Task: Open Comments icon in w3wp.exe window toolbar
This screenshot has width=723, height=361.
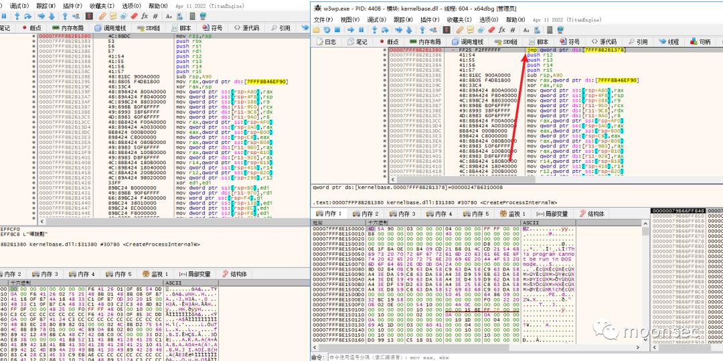Action: (470, 30)
